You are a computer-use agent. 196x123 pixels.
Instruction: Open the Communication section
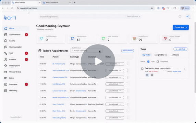[x=16, y=47]
